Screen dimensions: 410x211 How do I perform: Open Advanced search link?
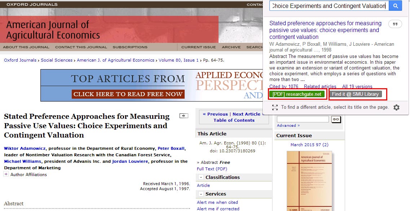point(288,126)
